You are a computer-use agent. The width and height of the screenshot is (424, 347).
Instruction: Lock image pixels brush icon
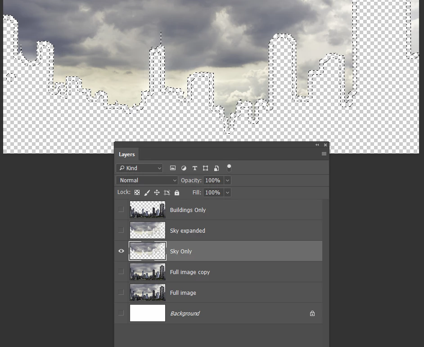(147, 193)
